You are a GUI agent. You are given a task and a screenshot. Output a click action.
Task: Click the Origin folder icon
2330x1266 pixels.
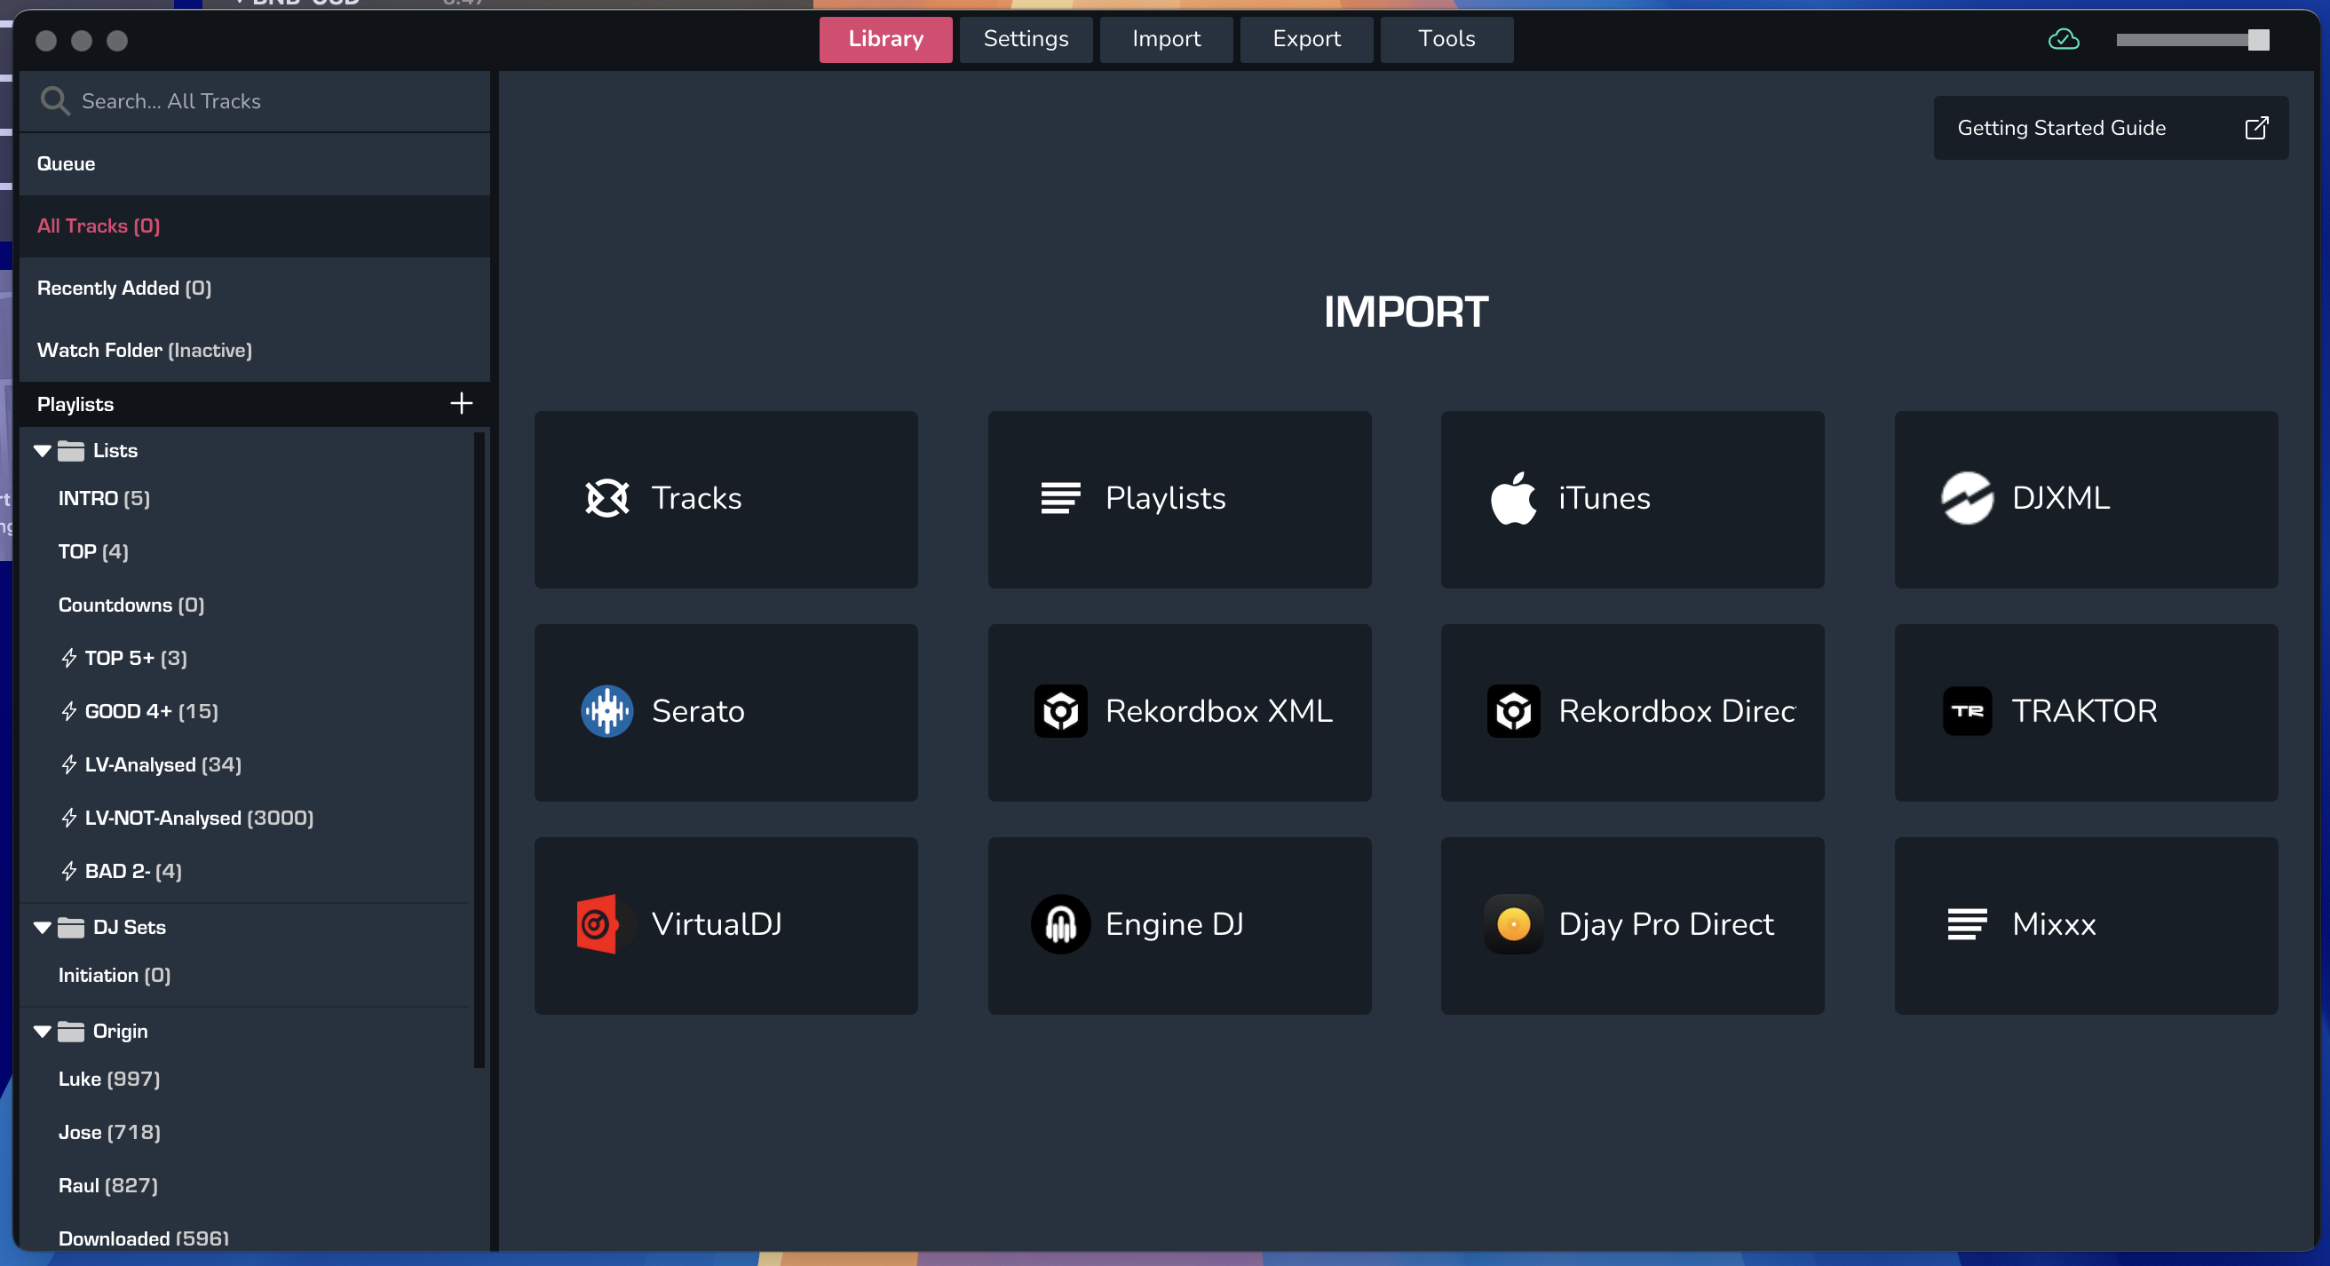click(x=70, y=1032)
